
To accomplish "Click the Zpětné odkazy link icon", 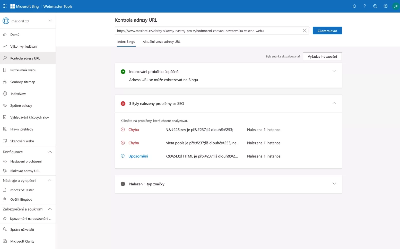I will coord(5,106).
